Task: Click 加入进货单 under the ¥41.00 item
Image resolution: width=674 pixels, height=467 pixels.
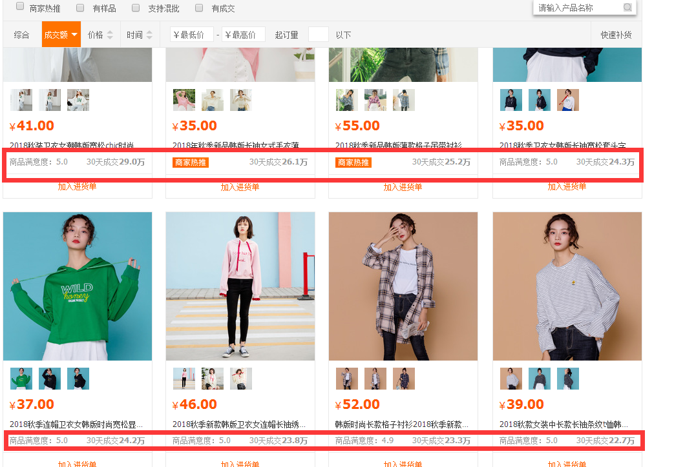Action: [x=77, y=187]
